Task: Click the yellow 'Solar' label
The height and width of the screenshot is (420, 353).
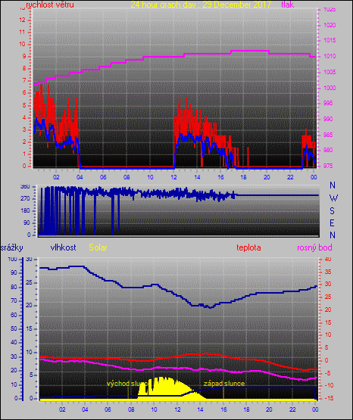Action: [98, 247]
